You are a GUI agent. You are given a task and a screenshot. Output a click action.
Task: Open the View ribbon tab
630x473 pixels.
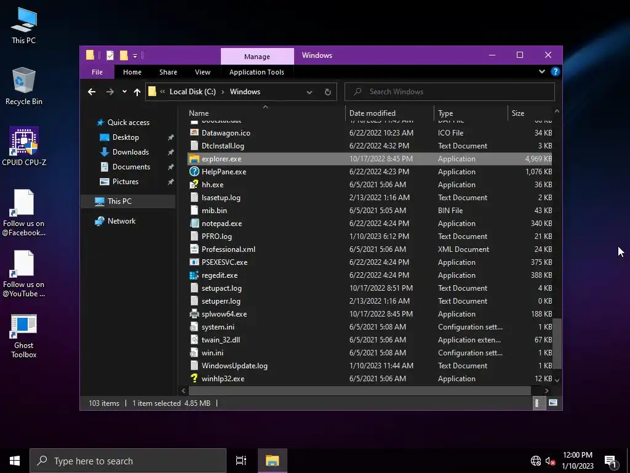pos(202,72)
